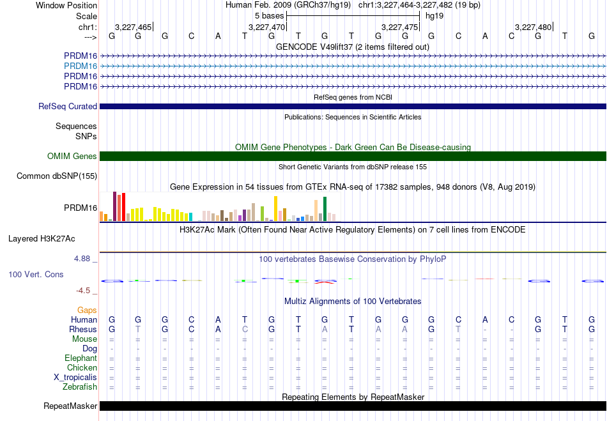Viewport: 607px width, 421px height.
Task: Open RefSeq genes from NCBI track title
Action: (x=353, y=97)
